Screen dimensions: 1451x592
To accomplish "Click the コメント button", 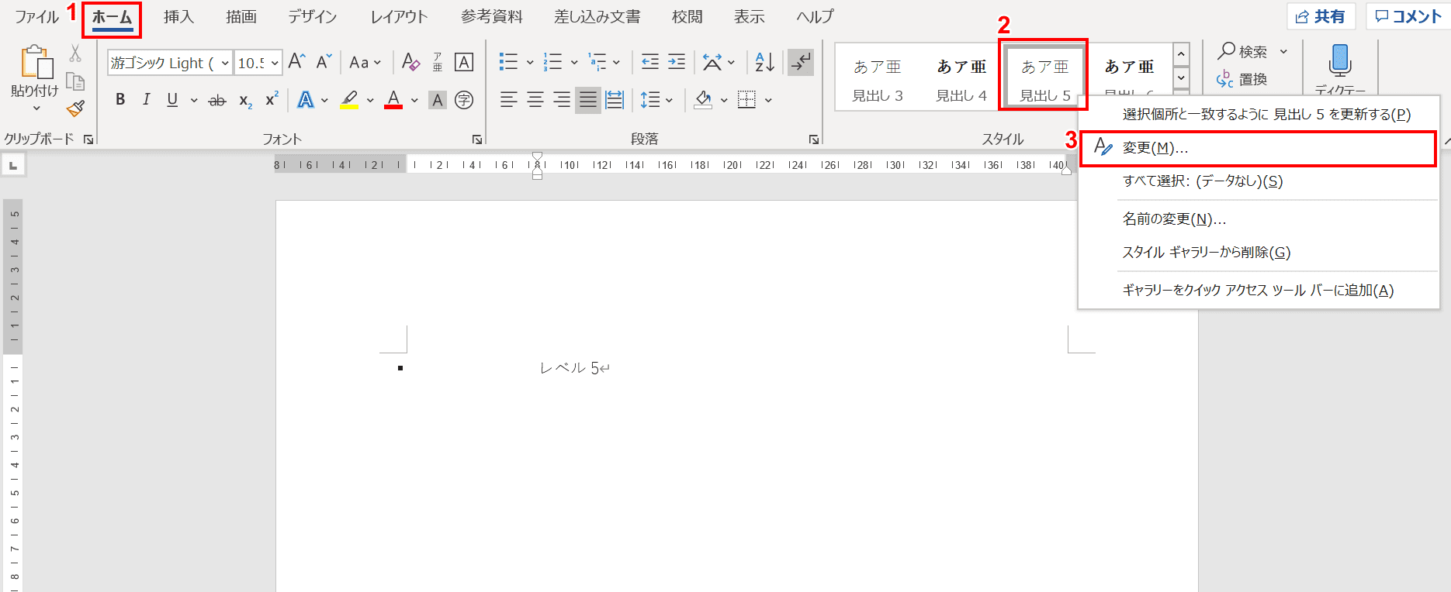I will 1408,16.
